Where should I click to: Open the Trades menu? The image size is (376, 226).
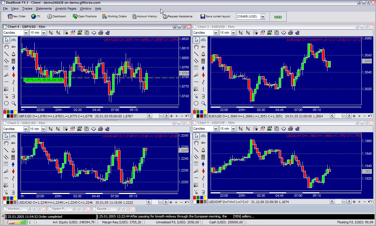pos(27,9)
